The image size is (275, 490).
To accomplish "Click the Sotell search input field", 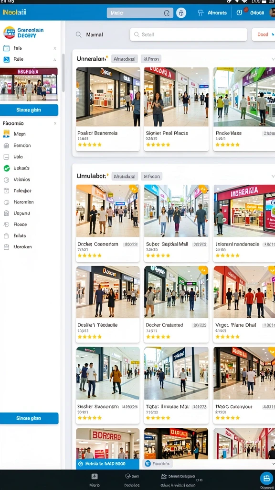I will click(x=188, y=34).
